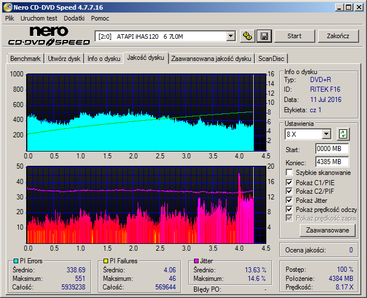Image resolution: width=367 pixels, height=298 pixels.
Task: Click PI Errors average 338.69
Action: click(x=76, y=270)
